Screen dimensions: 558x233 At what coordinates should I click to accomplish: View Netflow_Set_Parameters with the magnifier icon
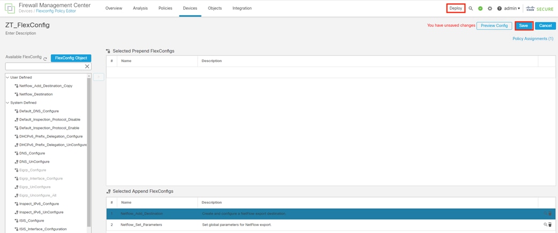pos(545,224)
